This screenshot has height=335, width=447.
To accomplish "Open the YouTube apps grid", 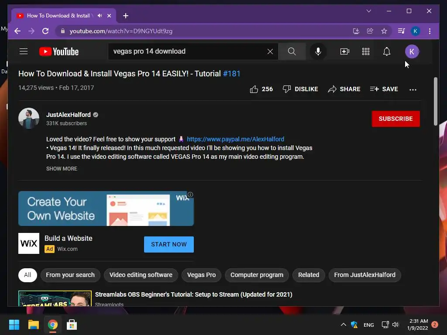I will tap(366, 51).
